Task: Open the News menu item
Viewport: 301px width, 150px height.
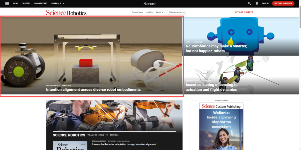Action: (x=16, y=3)
